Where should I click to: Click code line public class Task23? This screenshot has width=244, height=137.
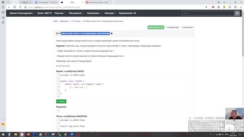coord(72,81)
